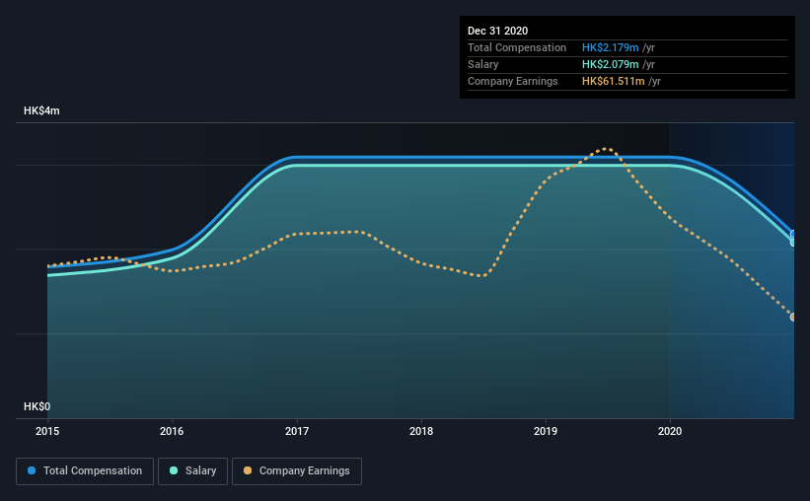The height and width of the screenshot is (501, 810).
Task: Select the 2016 x-axis label
Action: [172, 431]
